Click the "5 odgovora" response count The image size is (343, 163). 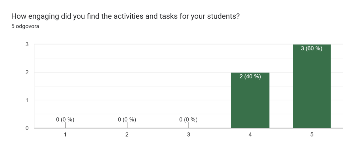(x=25, y=26)
